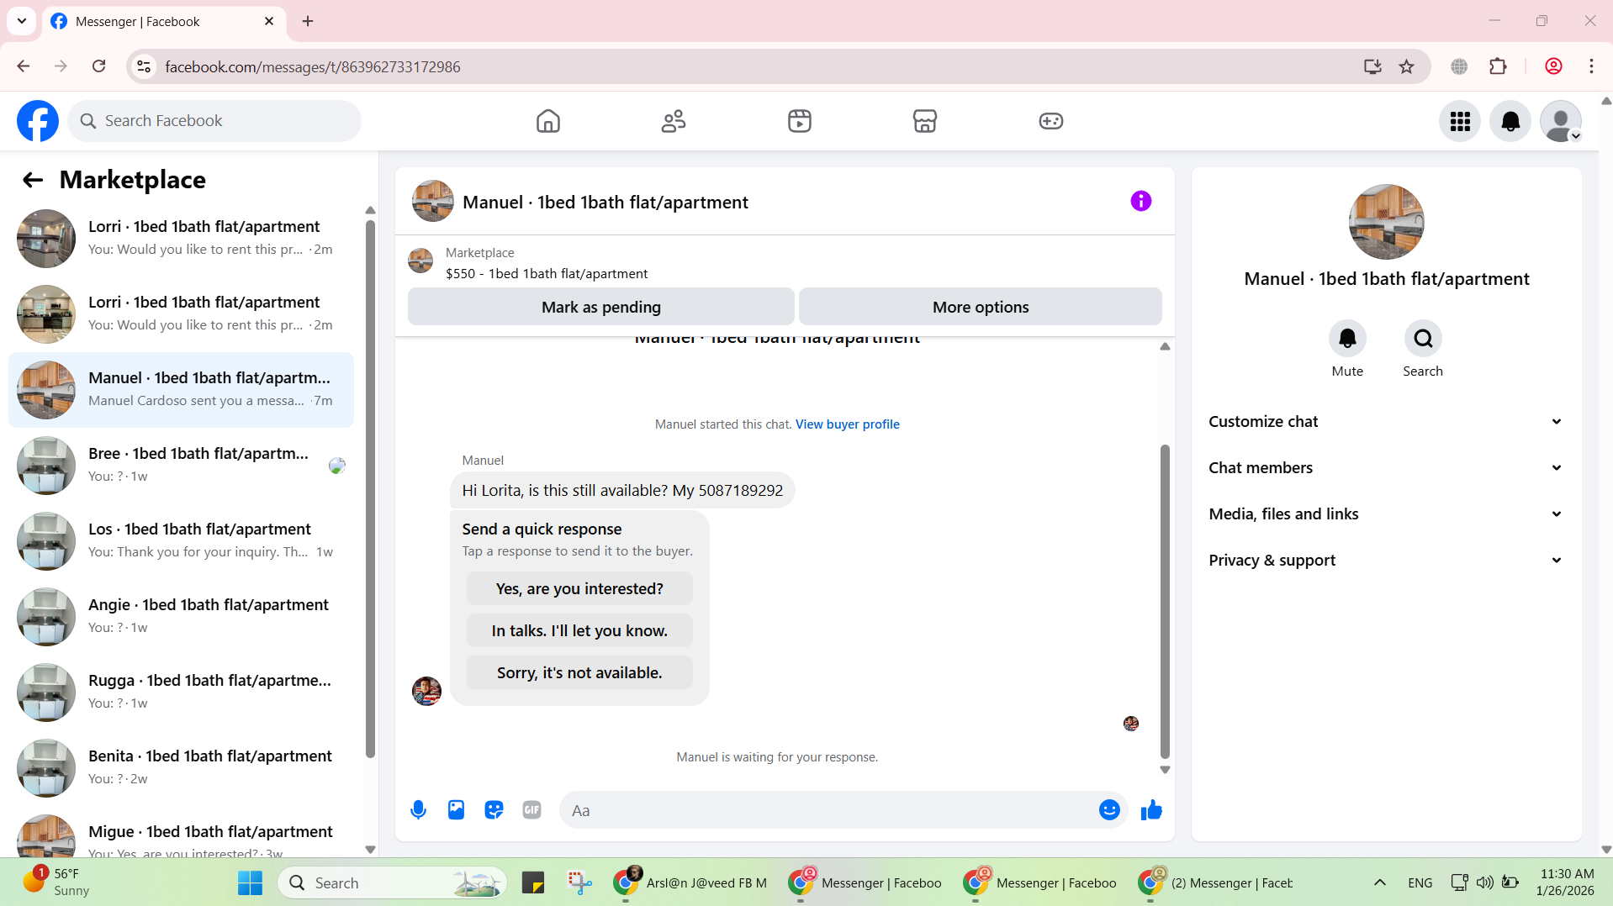This screenshot has width=1613, height=906.
Task: Go back with browser back arrow
Action: (x=23, y=66)
